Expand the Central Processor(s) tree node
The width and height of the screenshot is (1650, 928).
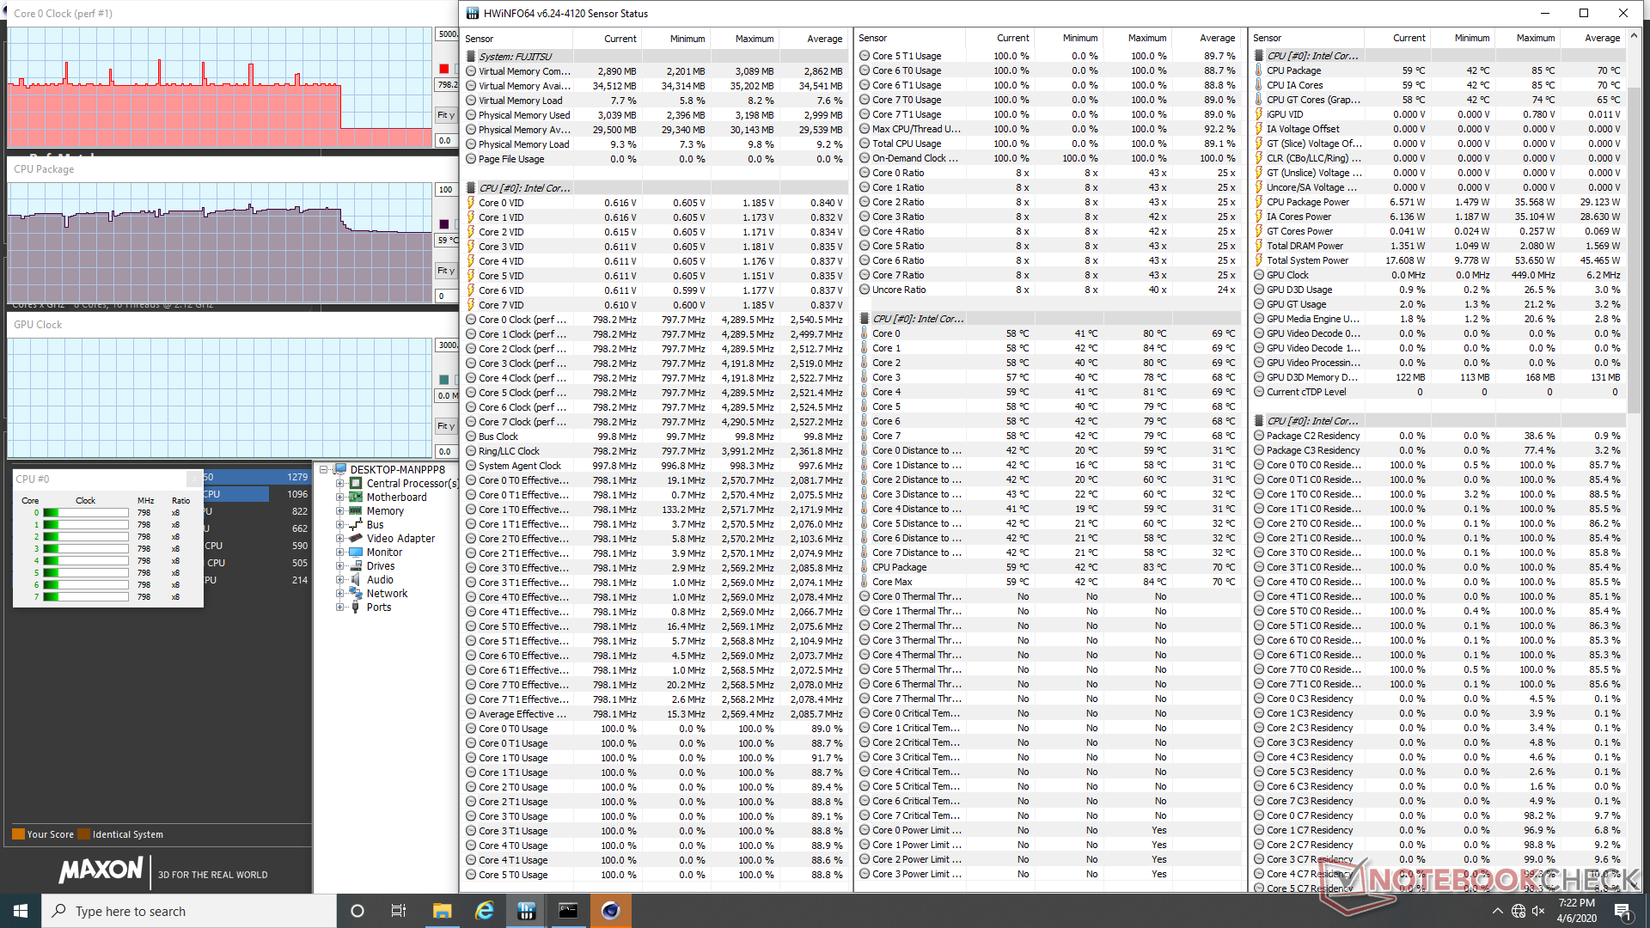point(339,484)
